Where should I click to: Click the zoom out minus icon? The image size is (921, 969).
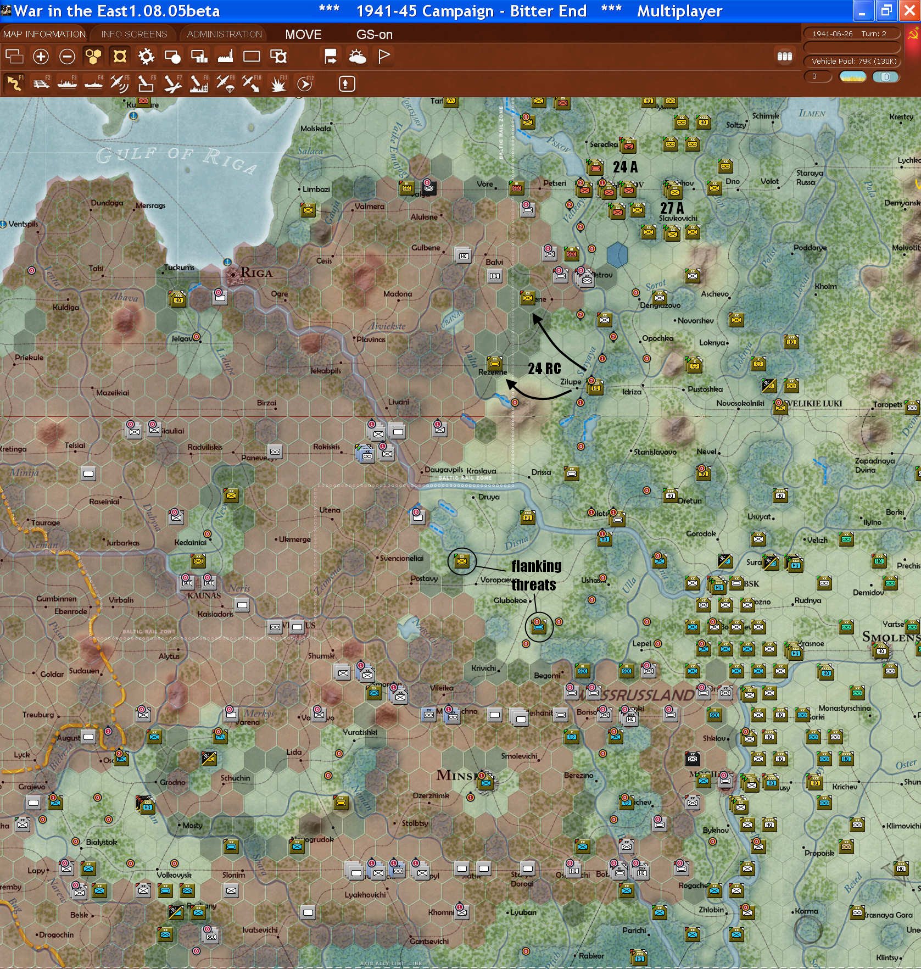(x=67, y=57)
